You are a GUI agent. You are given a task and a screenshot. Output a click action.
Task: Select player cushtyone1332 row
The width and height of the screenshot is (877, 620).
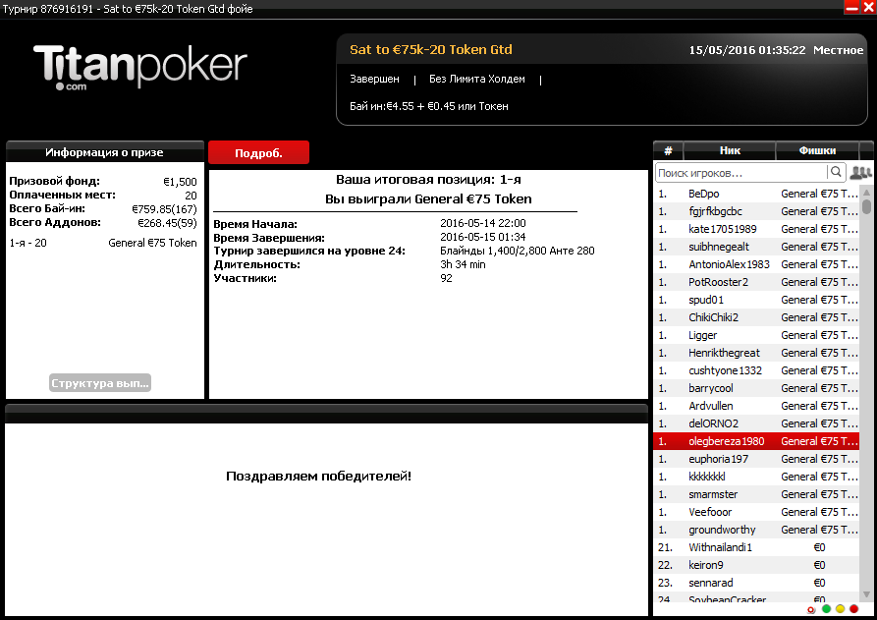point(756,370)
